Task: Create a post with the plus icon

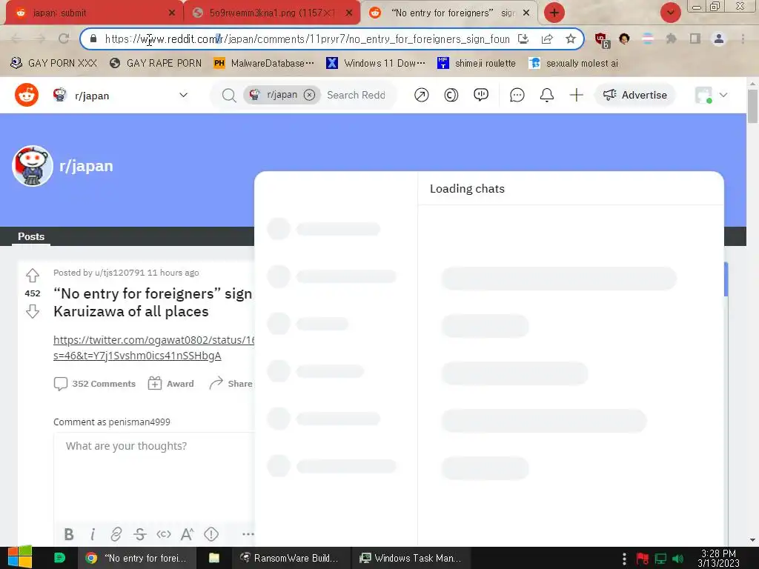Action: pos(576,95)
